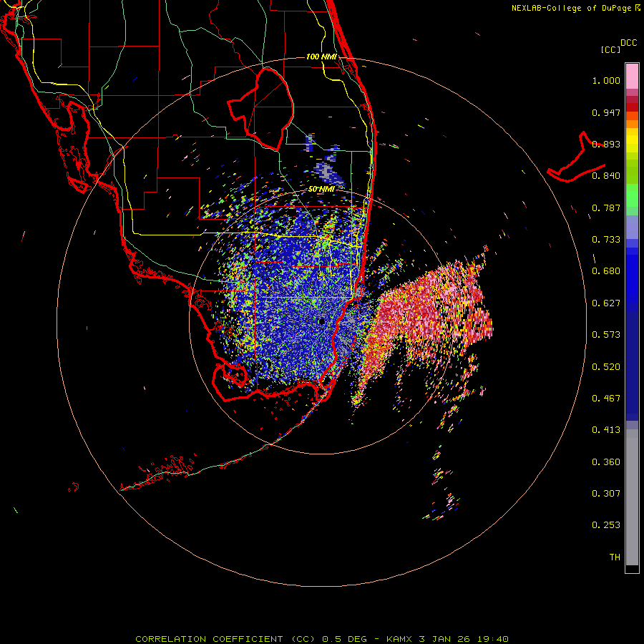The image size is (644, 644).
Task: Select the 0.413 scale value
Action: pos(606,430)
